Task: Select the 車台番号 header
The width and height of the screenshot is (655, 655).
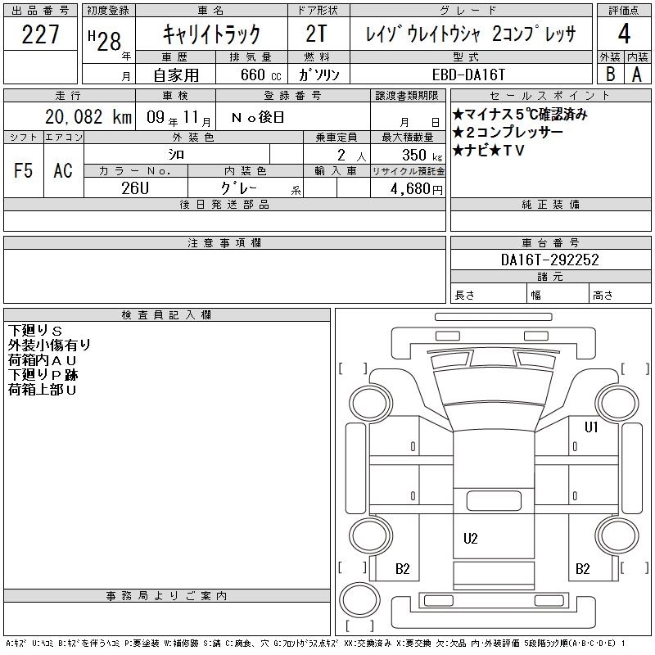Action: pyautogui.click(x=550, y=243)
